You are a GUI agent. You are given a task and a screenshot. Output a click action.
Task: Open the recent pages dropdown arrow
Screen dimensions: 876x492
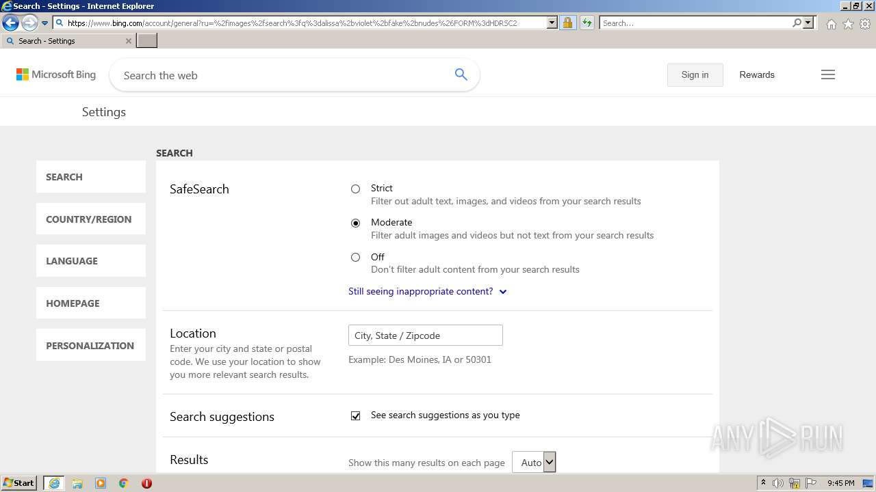tap(45, 23)
